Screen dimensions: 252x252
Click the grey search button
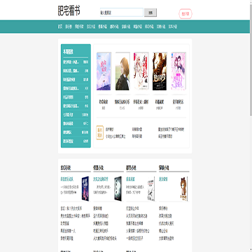pyautogui.click(x=150, y=13)
